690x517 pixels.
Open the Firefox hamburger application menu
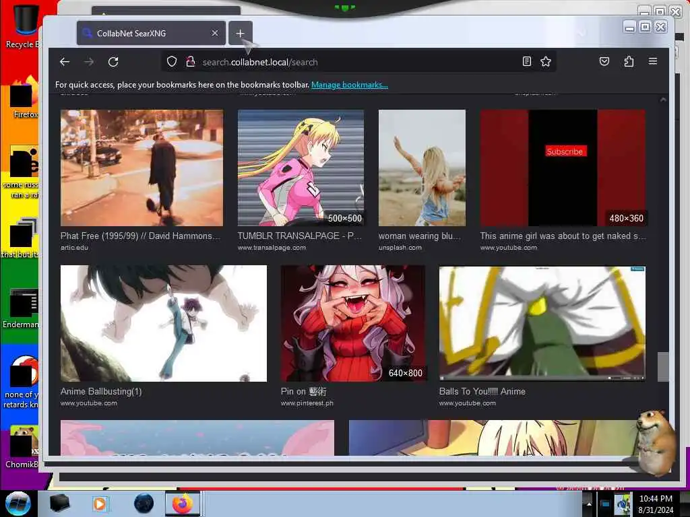click(653, 61)
